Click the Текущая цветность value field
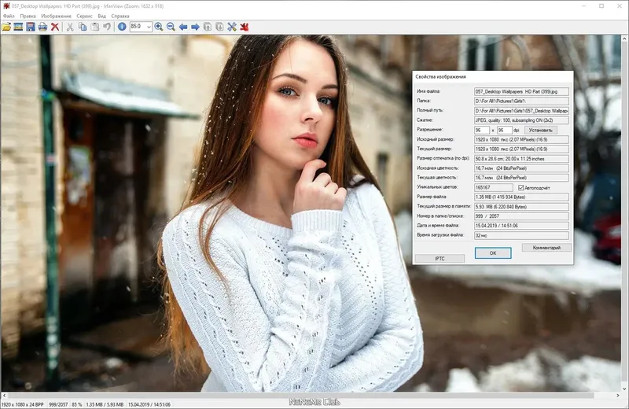The width and height of the screenshot is (629, 409). click(521, 178)
